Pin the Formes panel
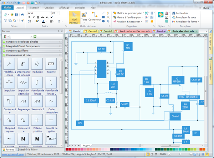 [x=59, y=31]
